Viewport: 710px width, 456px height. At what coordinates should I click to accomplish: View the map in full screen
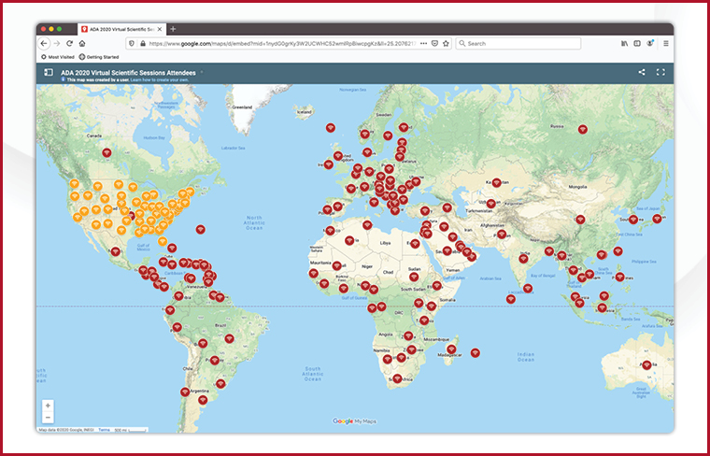(x=660, y=72)
